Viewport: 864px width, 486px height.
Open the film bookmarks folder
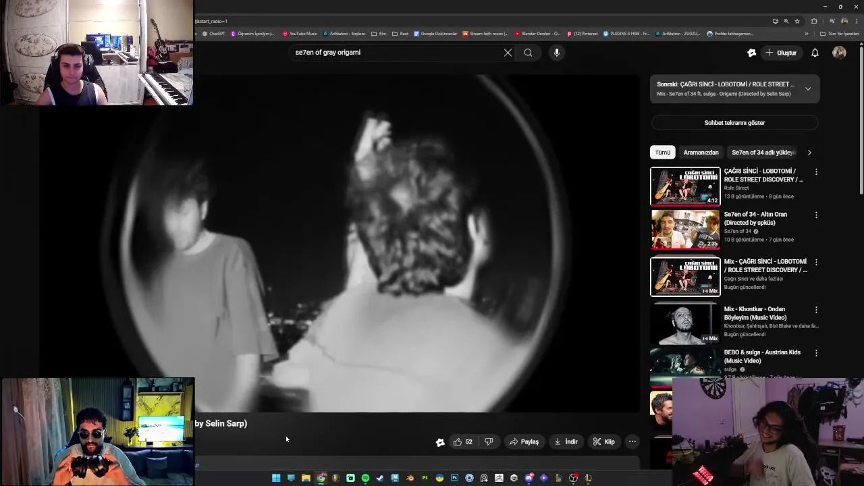coord(379,34)
